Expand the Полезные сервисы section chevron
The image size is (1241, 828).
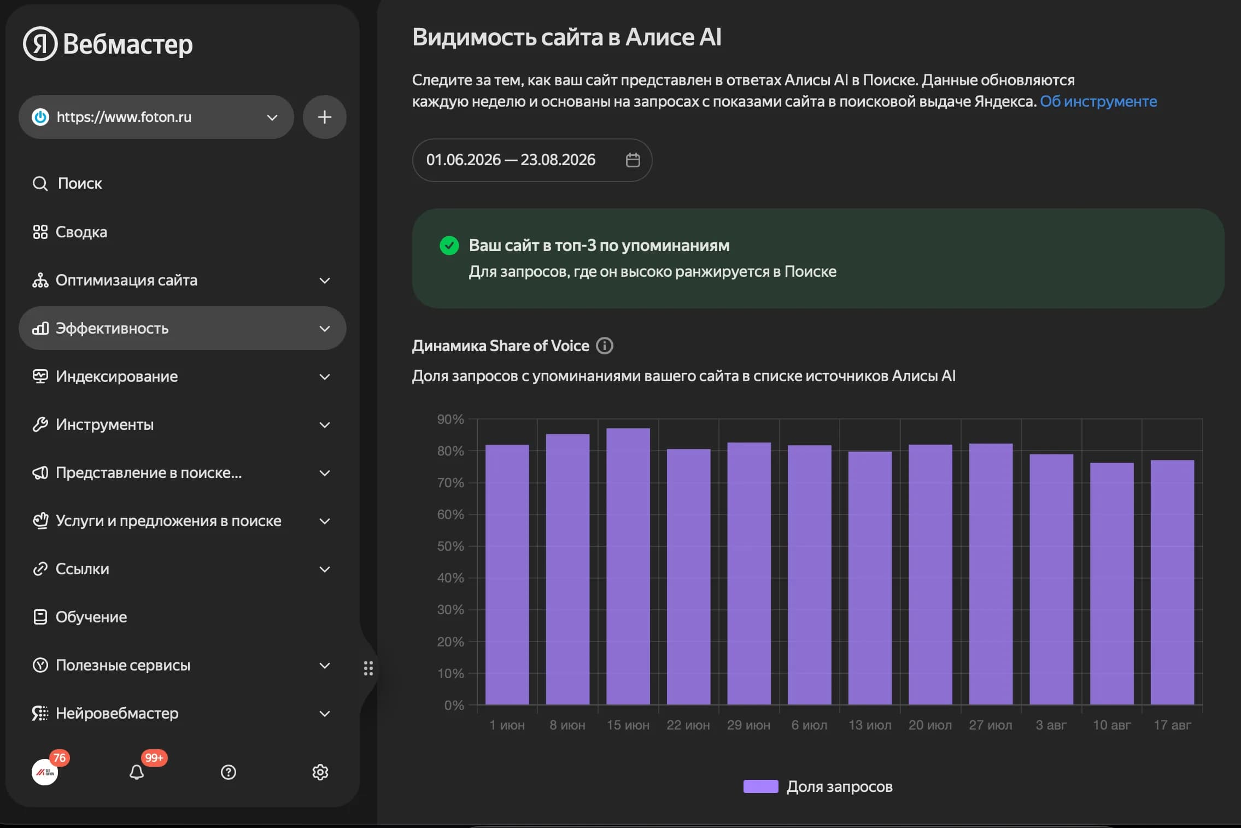[325, 666]
